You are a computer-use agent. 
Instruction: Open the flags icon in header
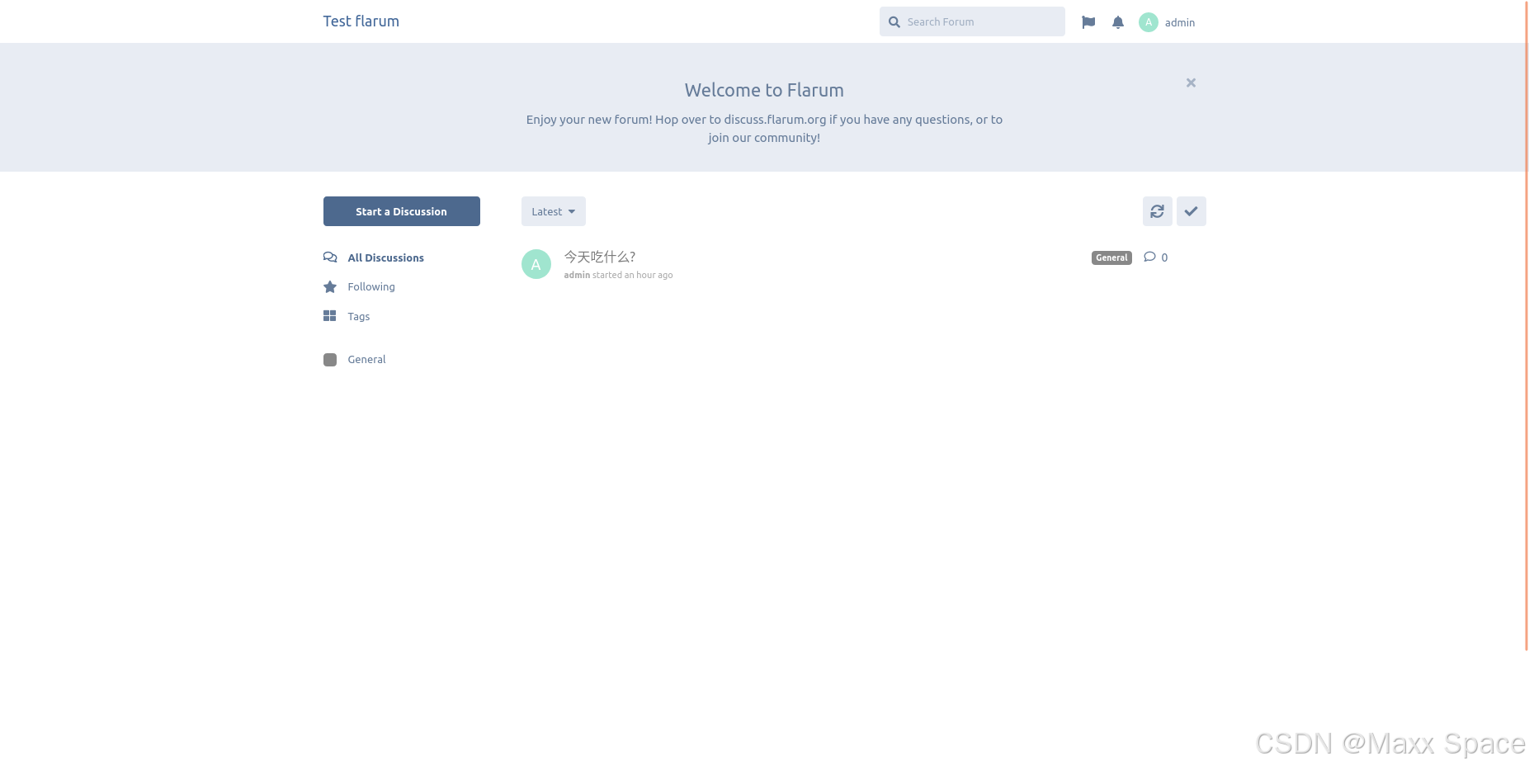[1088, 22]
